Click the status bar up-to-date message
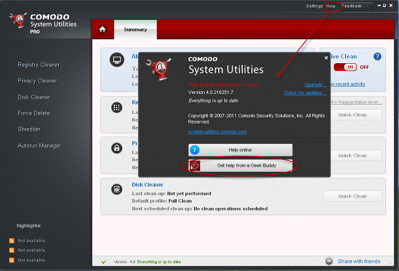This screenshot has height=271, width=399. [x=160, y=262]
